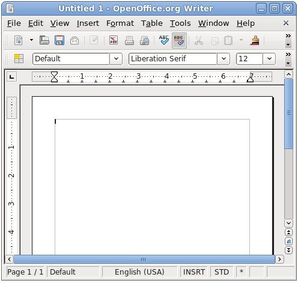Click the Cut scissors icon
This screenshot has height=283, width=298.
(x=199, y=40)
